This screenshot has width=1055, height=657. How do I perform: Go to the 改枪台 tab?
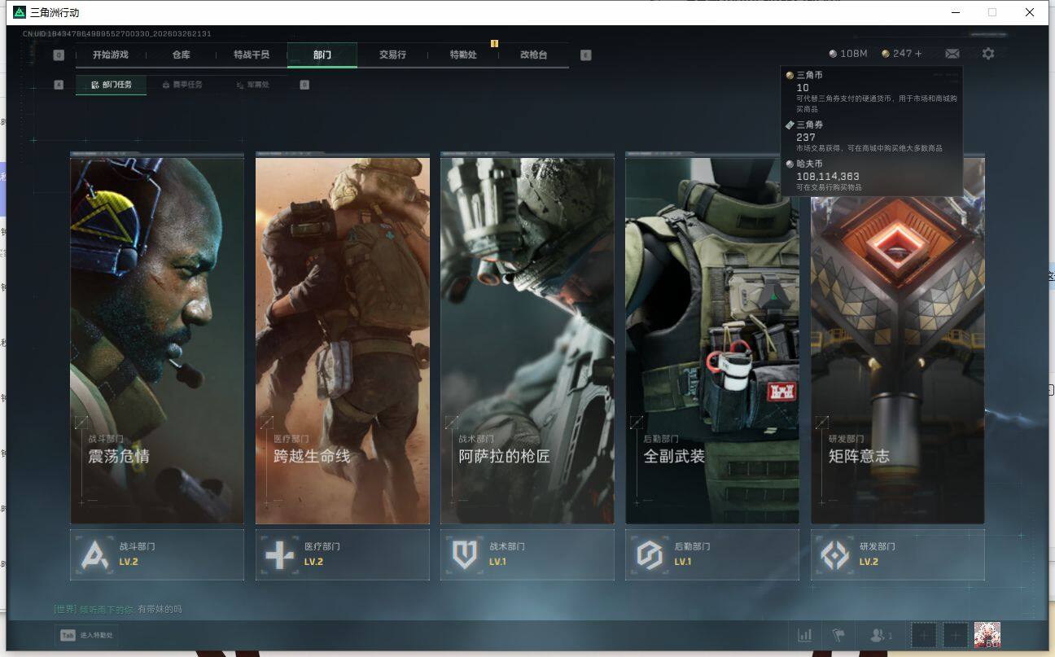point(533,55)
